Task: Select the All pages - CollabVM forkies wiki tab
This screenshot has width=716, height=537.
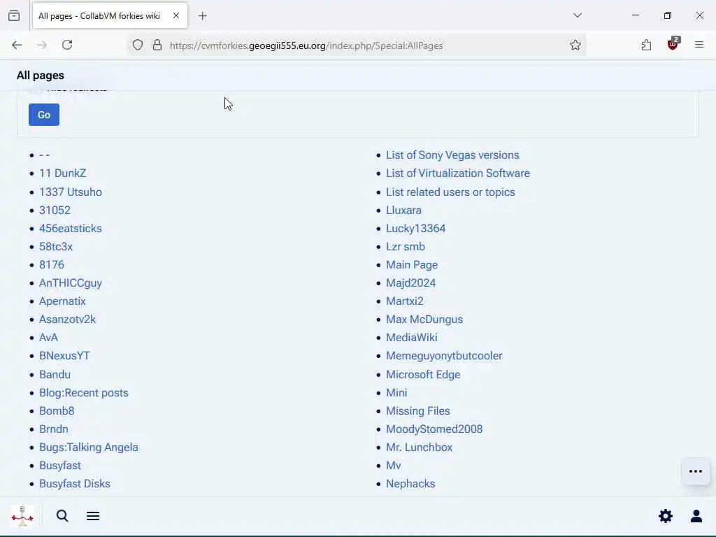Action: point(110,16)
